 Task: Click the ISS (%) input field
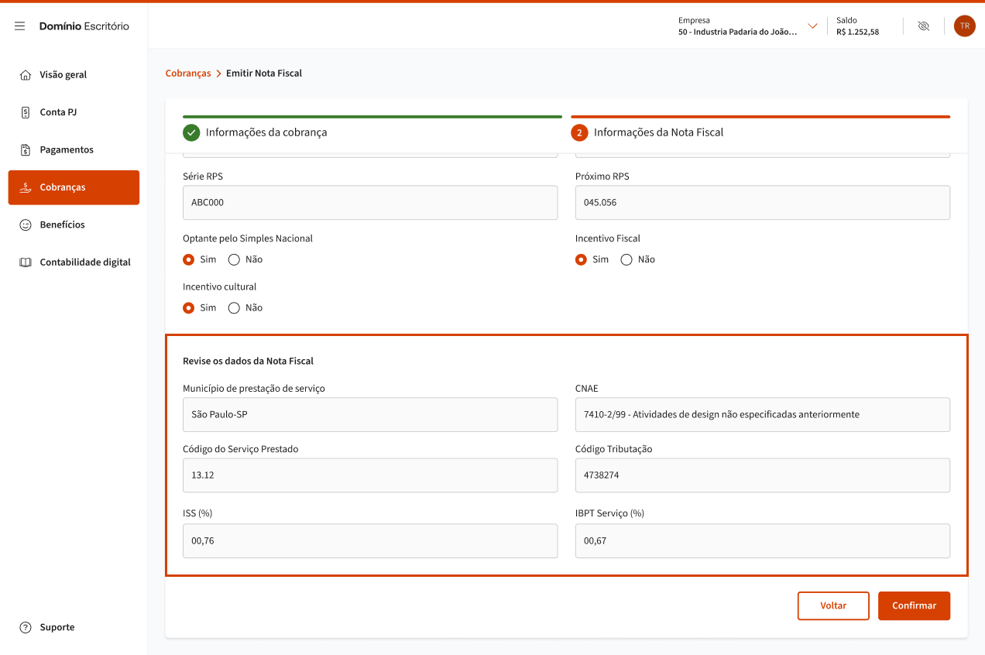pos(369,541)
